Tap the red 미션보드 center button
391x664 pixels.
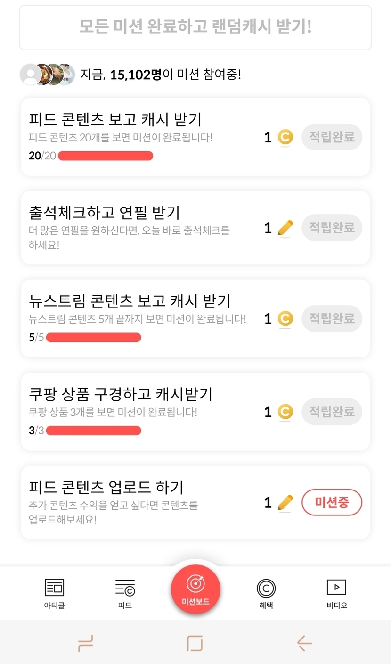(x=195, y=589)
